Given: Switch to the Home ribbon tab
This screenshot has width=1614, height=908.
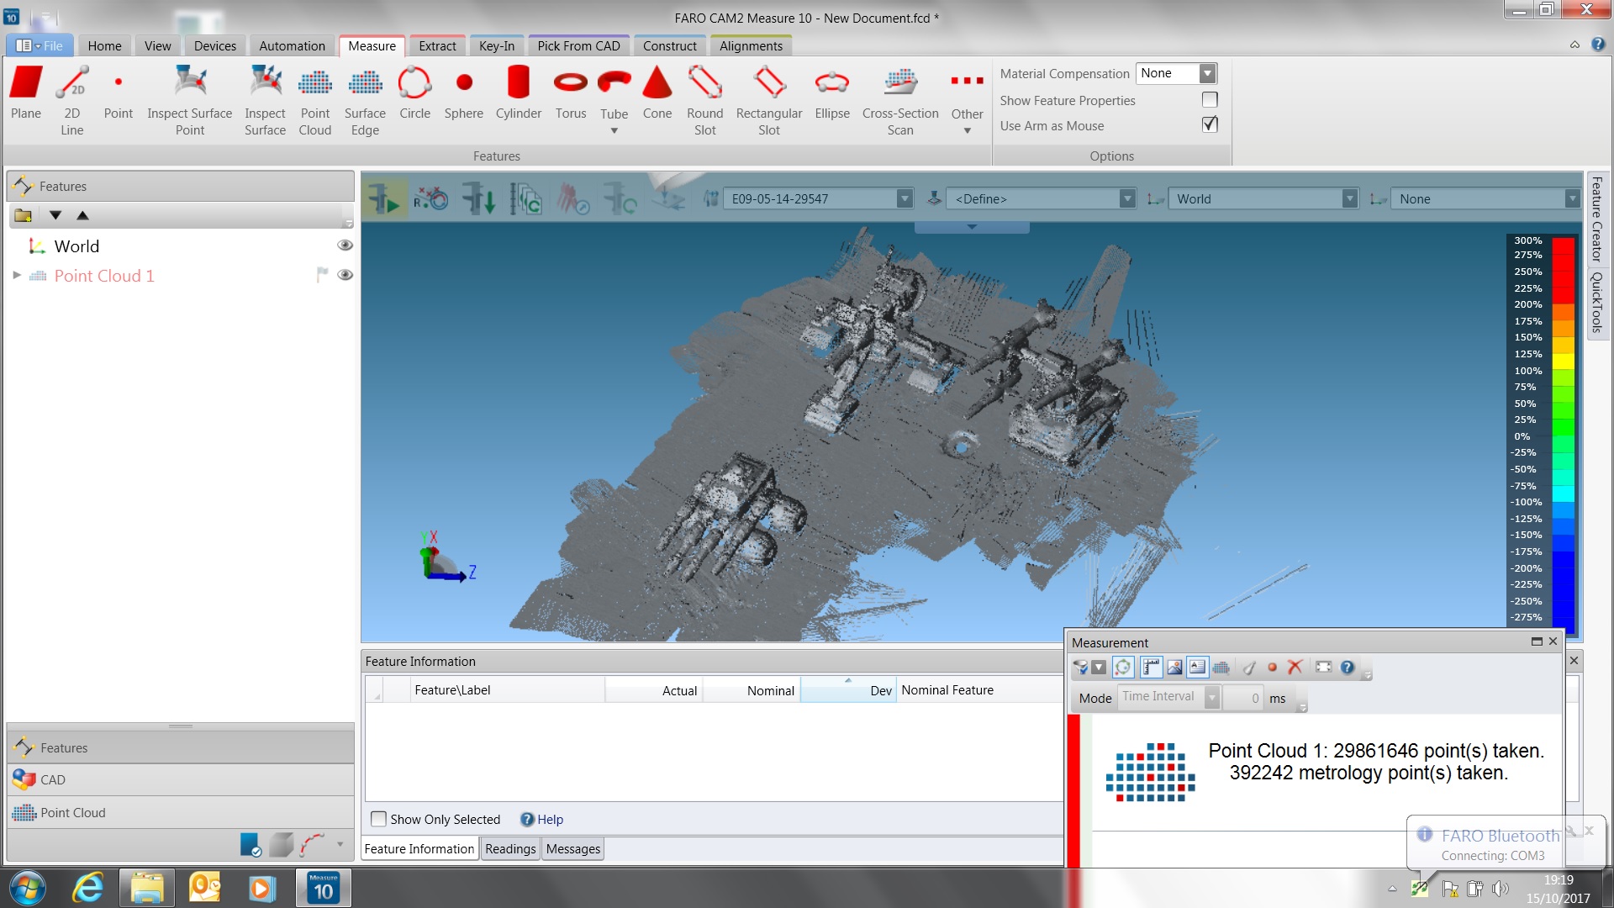Looking at the screenshot, I should coord(104,46).
